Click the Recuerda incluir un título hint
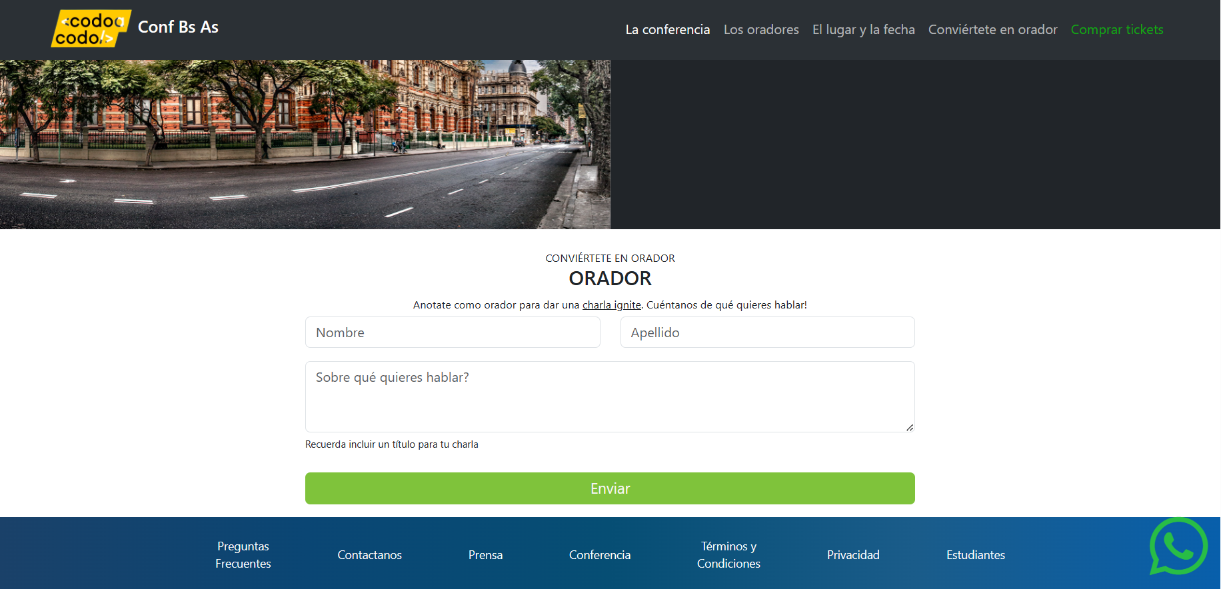Viewport: 1221px width, 589px height. pos(392,444)
